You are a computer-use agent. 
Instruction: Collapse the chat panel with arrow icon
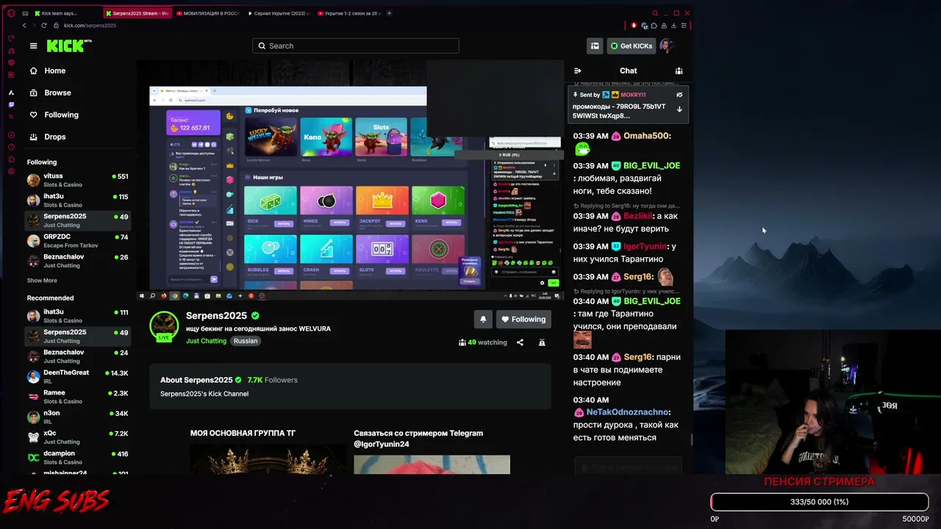(577, 71)
